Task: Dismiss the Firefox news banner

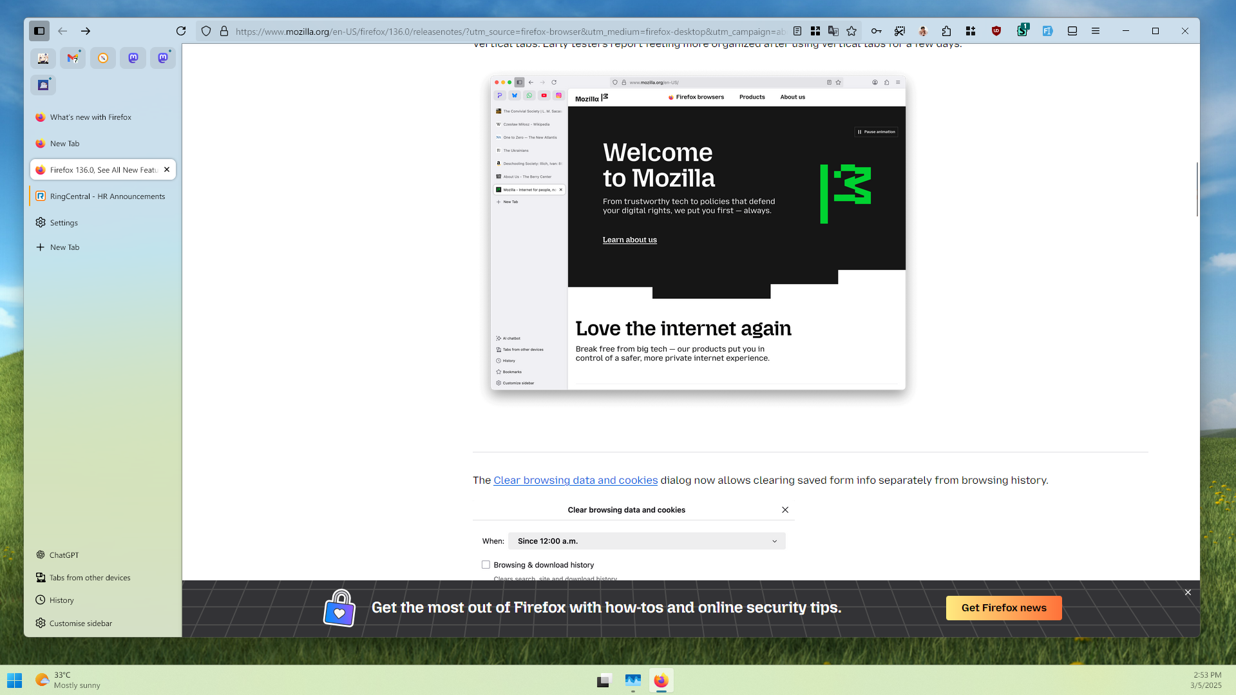Action: pos(1188,593)
